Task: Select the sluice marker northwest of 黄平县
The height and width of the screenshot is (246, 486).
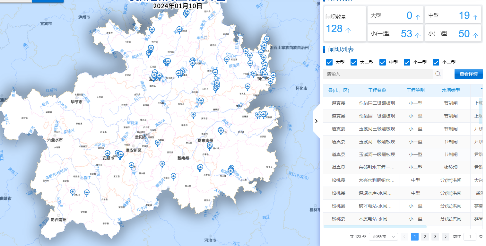Action: [193, 115]
